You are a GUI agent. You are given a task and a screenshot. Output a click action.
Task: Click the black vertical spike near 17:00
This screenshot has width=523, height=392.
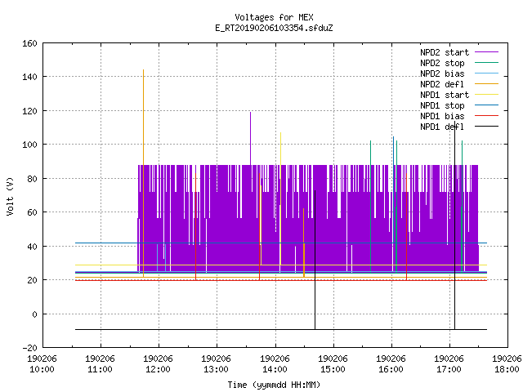point(454,225)
